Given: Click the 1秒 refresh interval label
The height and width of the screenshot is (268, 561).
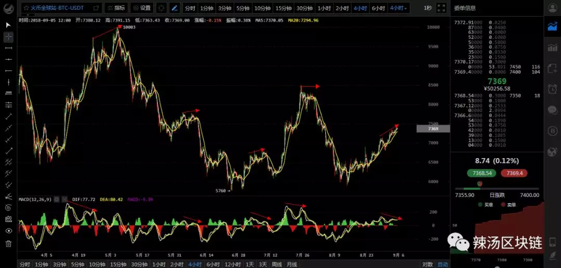Looking at the screenshot, I should tap(428, 8).
